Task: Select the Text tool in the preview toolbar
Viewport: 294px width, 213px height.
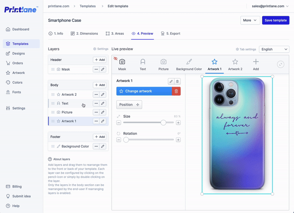Action: [x=143, y=63]
